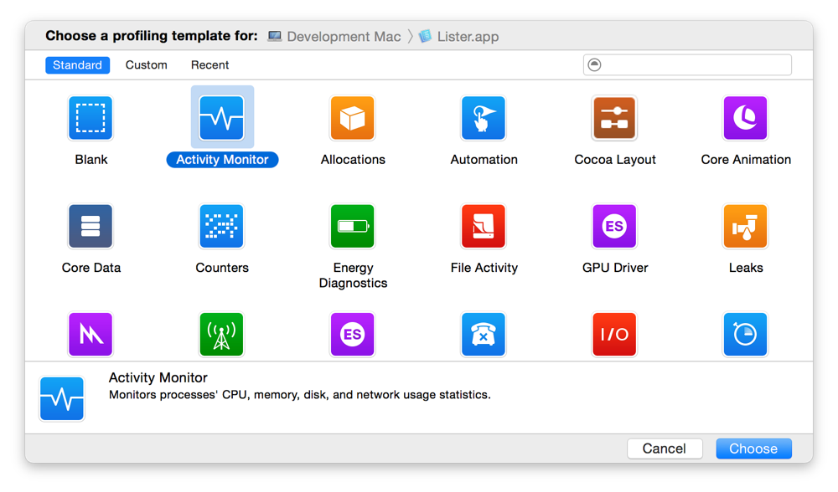Click the template search filter field

tap(696, 65)
